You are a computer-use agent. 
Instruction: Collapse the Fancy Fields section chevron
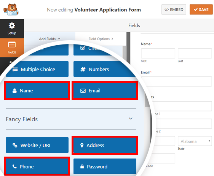pyautogui.click(x=131, y=119)
